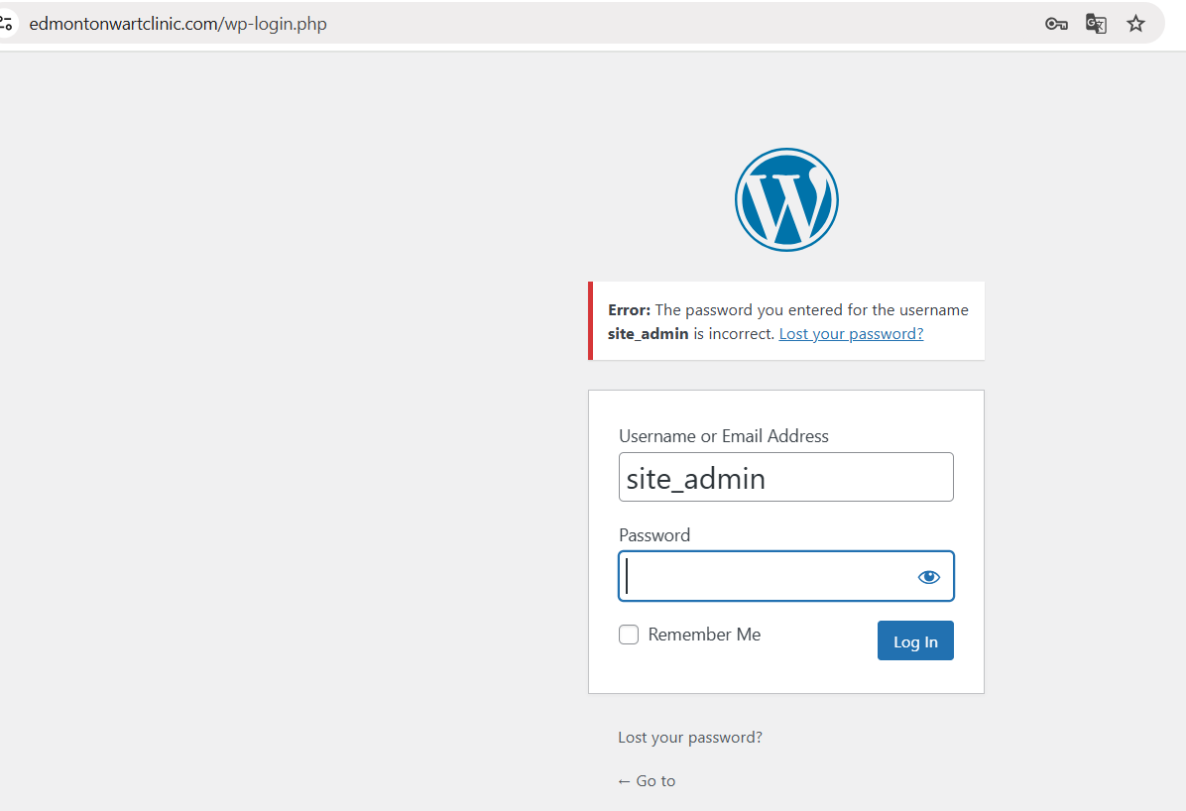Click the WordPress logo

(x=786, y=199)
